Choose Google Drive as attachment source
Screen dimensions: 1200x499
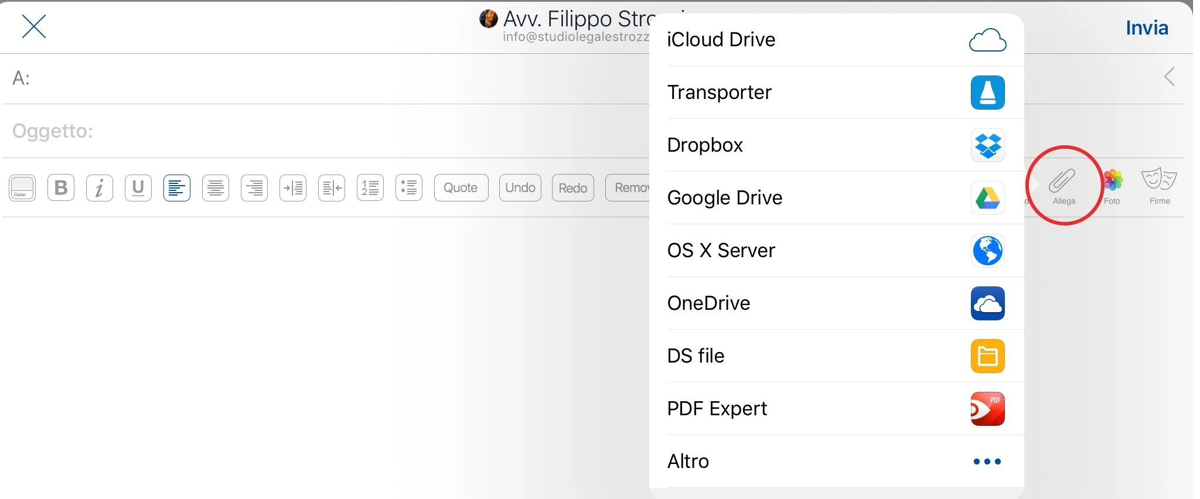pyautogui.click(x=837, y=198)
